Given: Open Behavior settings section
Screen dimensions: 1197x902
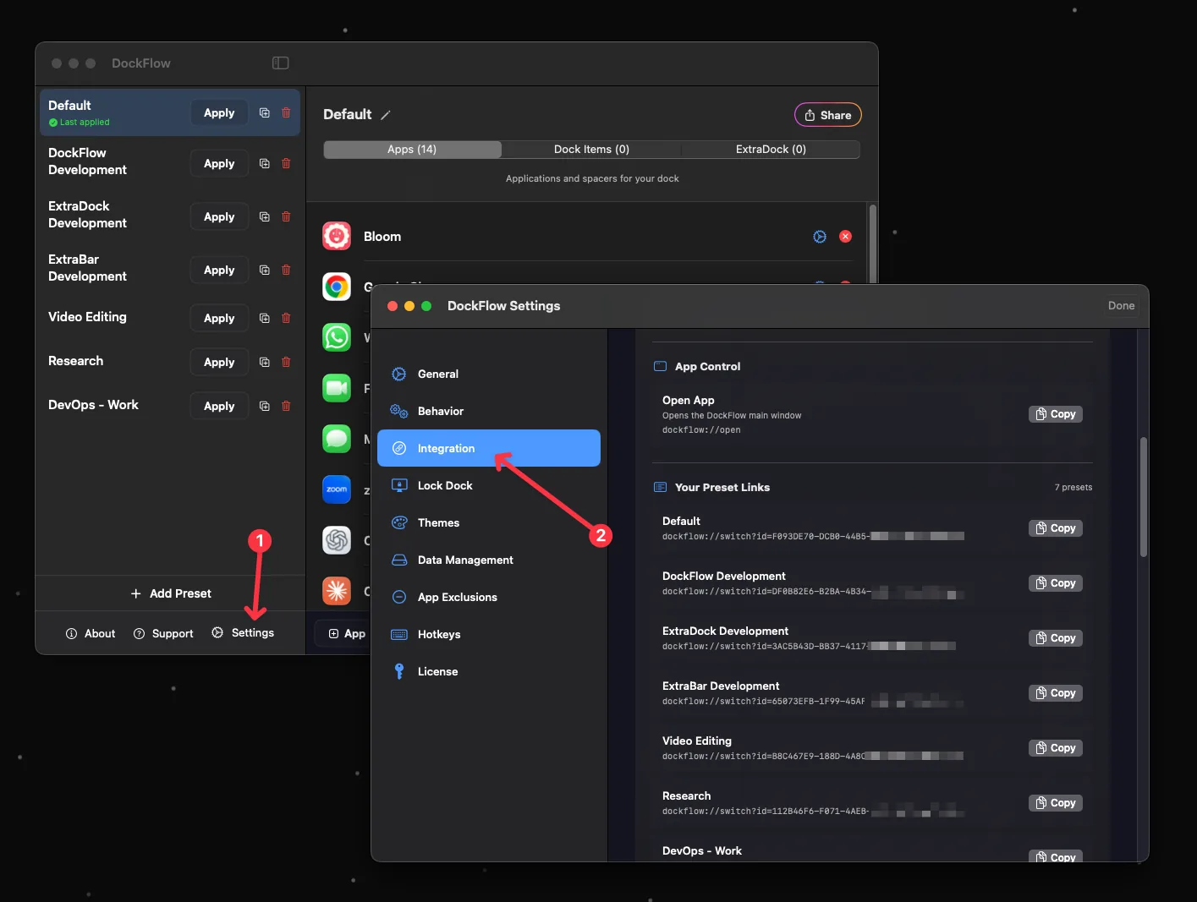Looking at the screenshot, I should click(489, 411).
